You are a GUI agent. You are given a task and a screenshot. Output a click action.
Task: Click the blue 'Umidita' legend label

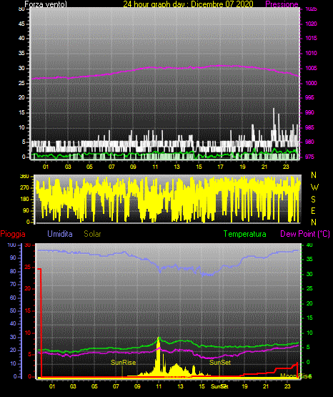click(x=60, y=234)
